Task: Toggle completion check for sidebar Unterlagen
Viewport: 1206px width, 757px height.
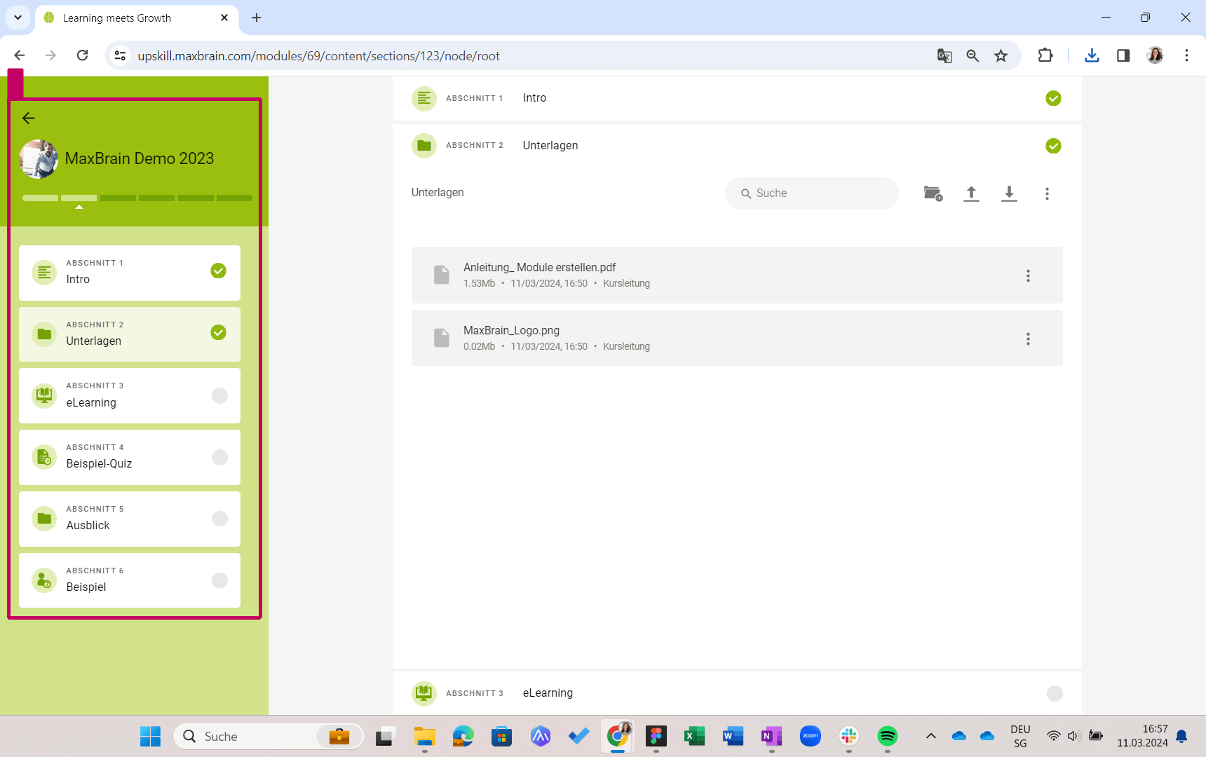Action: pos(219,332)
